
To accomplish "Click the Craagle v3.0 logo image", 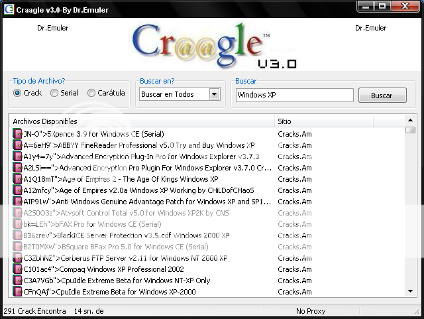I will tap(214, 45).
